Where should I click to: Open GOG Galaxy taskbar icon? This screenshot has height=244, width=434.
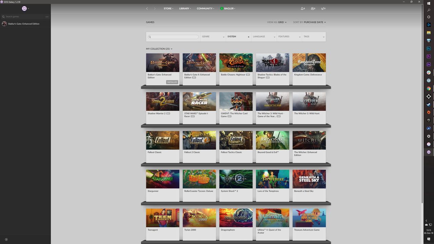pos(429,152)
